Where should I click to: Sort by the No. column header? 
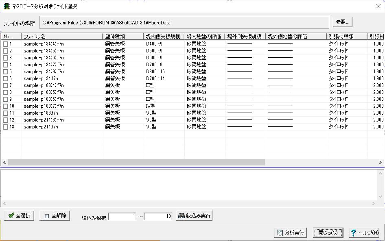[x=11, y=37]
